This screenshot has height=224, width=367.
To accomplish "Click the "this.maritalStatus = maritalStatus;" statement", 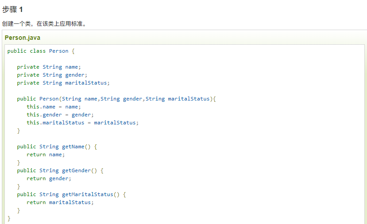I will 82,123.
